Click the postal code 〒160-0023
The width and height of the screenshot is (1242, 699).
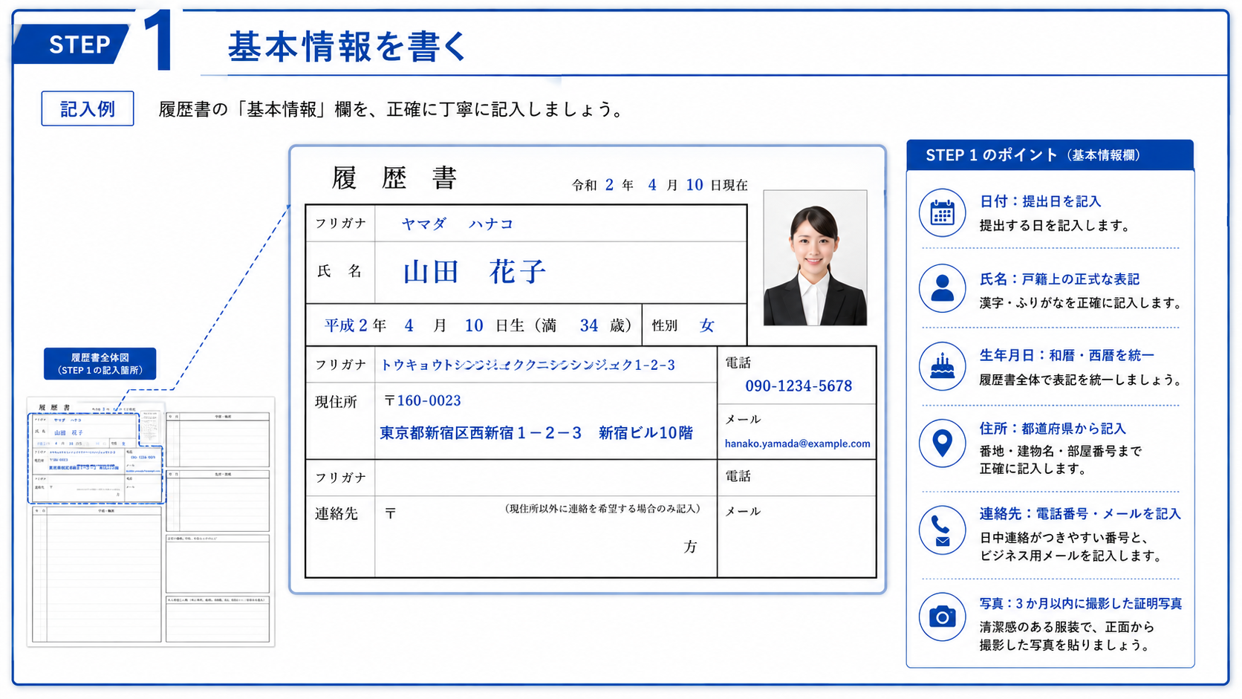click(423, 400)
